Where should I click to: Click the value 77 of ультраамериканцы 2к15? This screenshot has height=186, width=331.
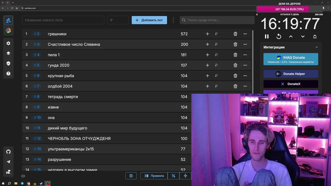(183, 149)
